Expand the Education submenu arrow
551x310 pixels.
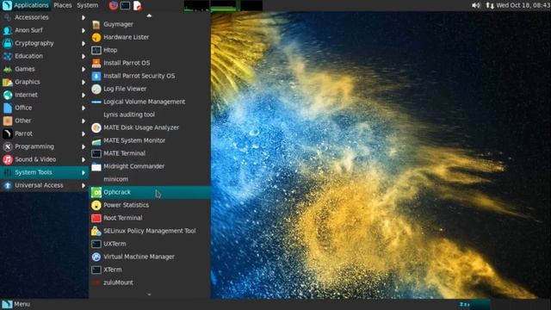[x=84, y=56]
